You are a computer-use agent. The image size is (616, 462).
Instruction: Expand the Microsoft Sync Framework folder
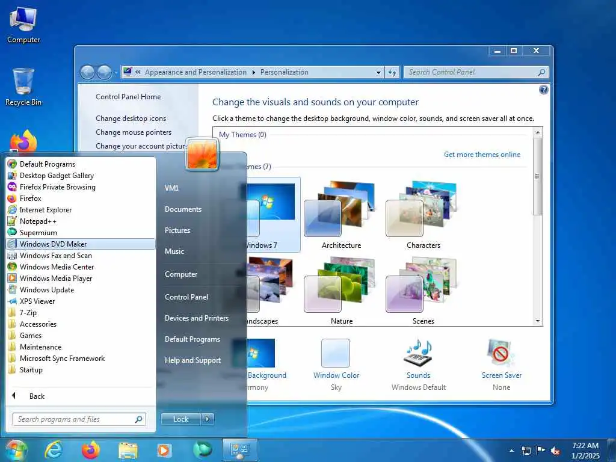[x=81, y=358]
